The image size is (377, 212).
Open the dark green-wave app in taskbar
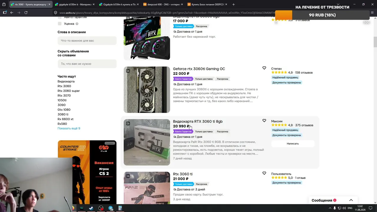[81, 208]
